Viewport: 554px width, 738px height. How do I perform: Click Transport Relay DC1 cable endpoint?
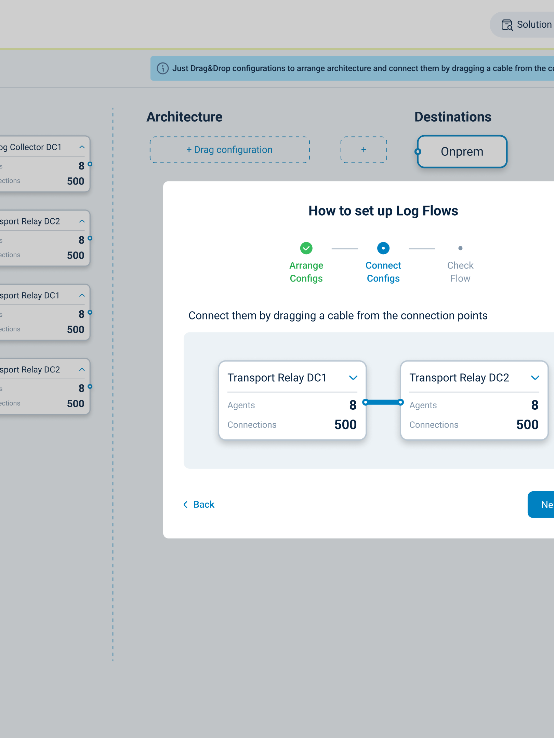(365, 402)
